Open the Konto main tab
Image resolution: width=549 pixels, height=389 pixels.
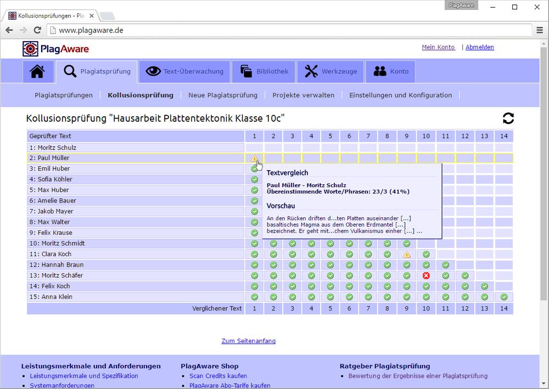click(390, 71)
